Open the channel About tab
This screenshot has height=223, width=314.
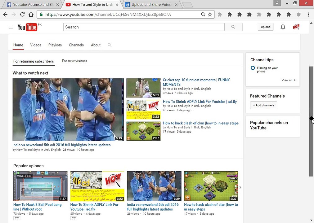96,45
